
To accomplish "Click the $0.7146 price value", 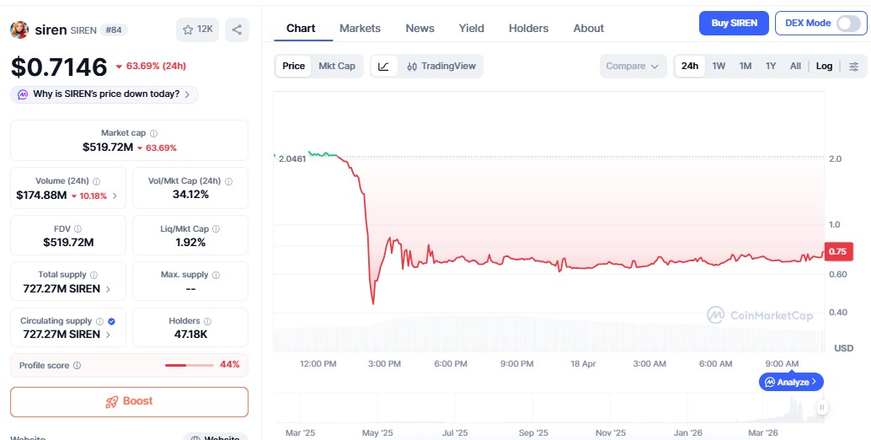I will (59, 67).
